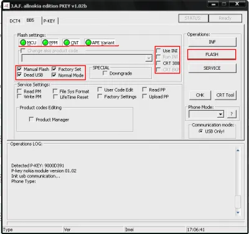Screen dimensions: 249x234
Task: Open the P-KEY tab
Action: pos(49,21)
